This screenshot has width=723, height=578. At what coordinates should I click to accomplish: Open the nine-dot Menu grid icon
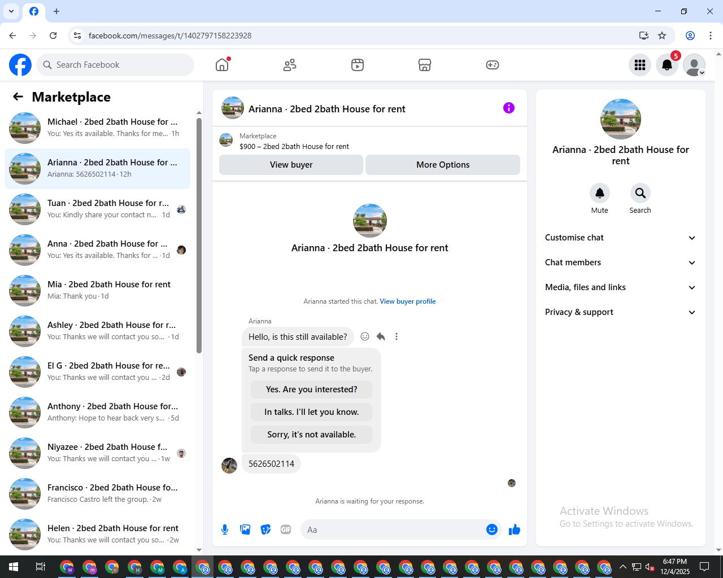click(x=640, y=65)
